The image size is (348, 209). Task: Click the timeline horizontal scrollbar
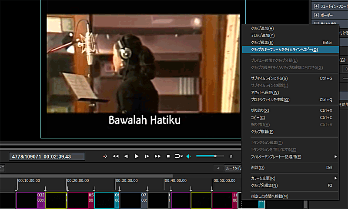[86, 176]
